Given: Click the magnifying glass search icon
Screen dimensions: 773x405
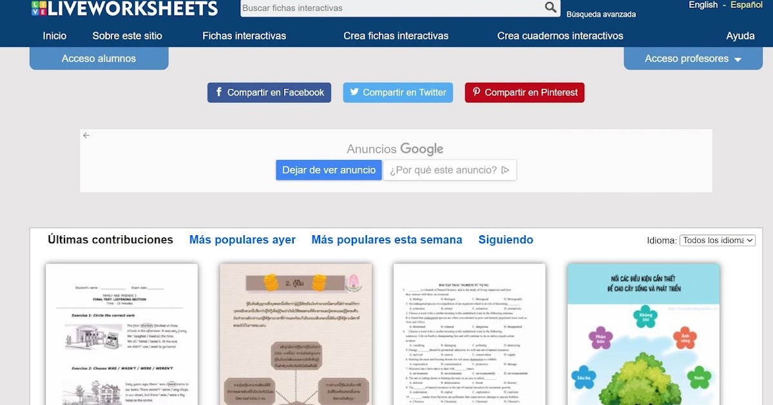Looking at the screenshot, I should click(x=551, y=8).
